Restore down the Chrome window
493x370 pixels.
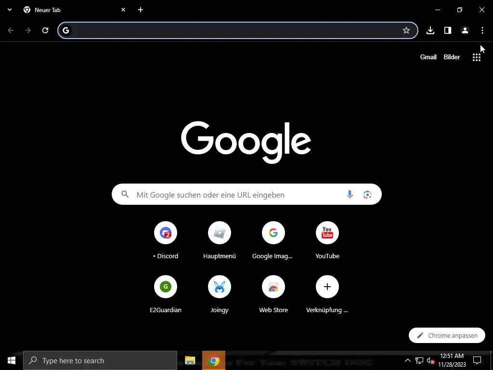[x=460, y=10]
